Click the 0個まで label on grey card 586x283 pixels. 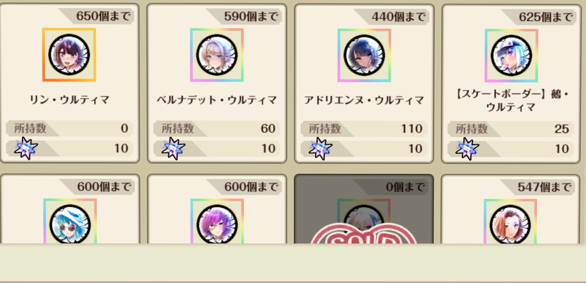point(406,187)
